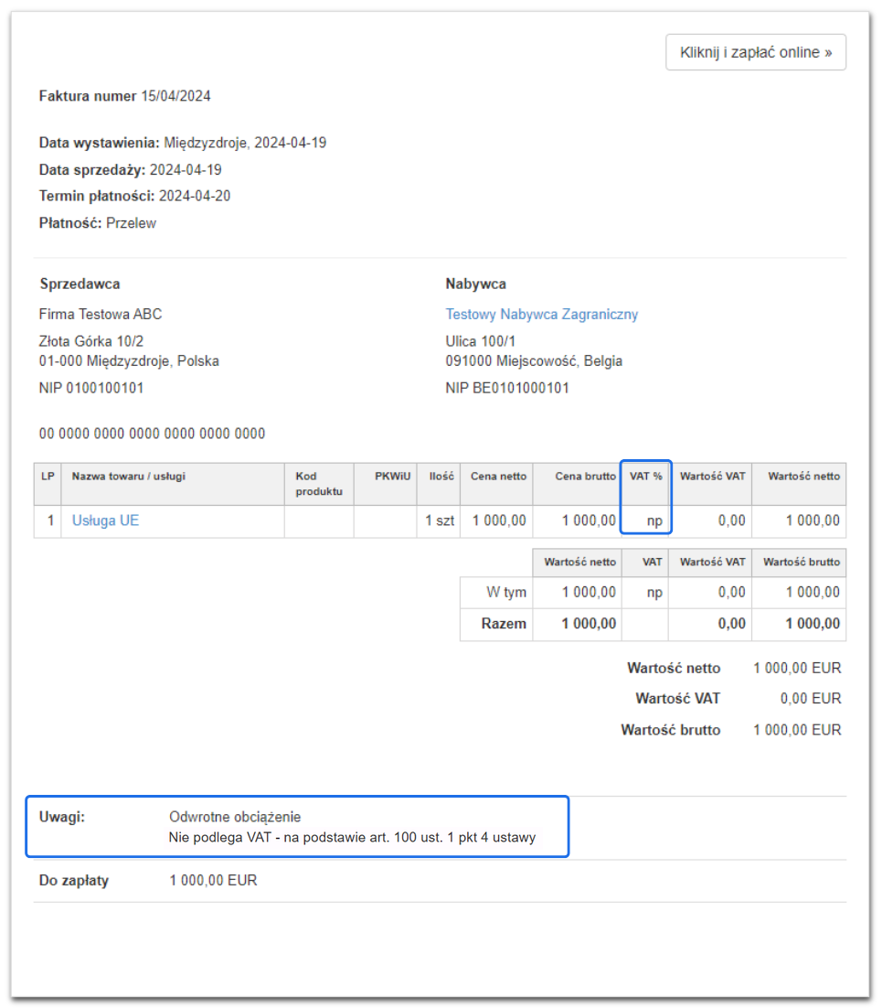This screenshot has height=1008, width=882.
Task: Click the 'Cena netto' column header
Action: tap(498, 477)
